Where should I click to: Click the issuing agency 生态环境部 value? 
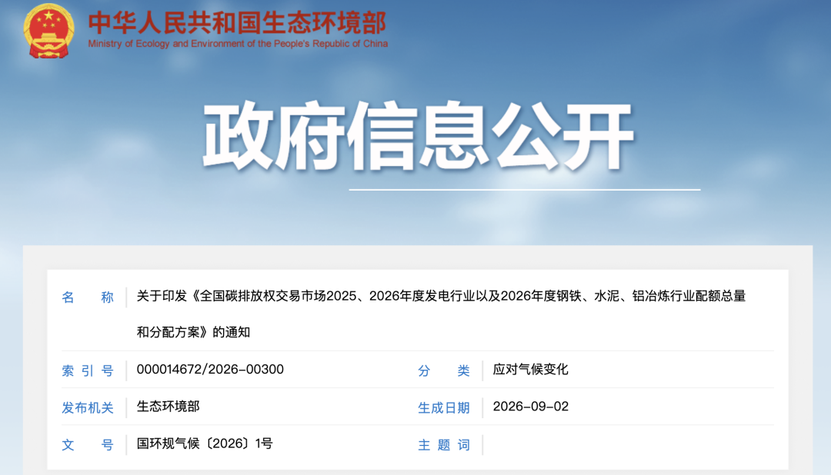(x=168, y=406)
